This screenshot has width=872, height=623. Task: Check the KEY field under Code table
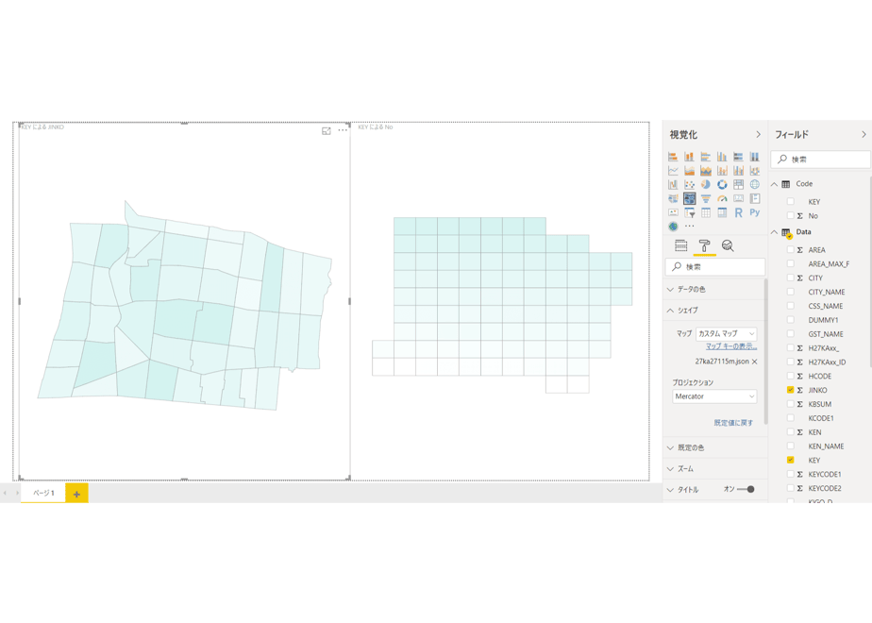790,201
